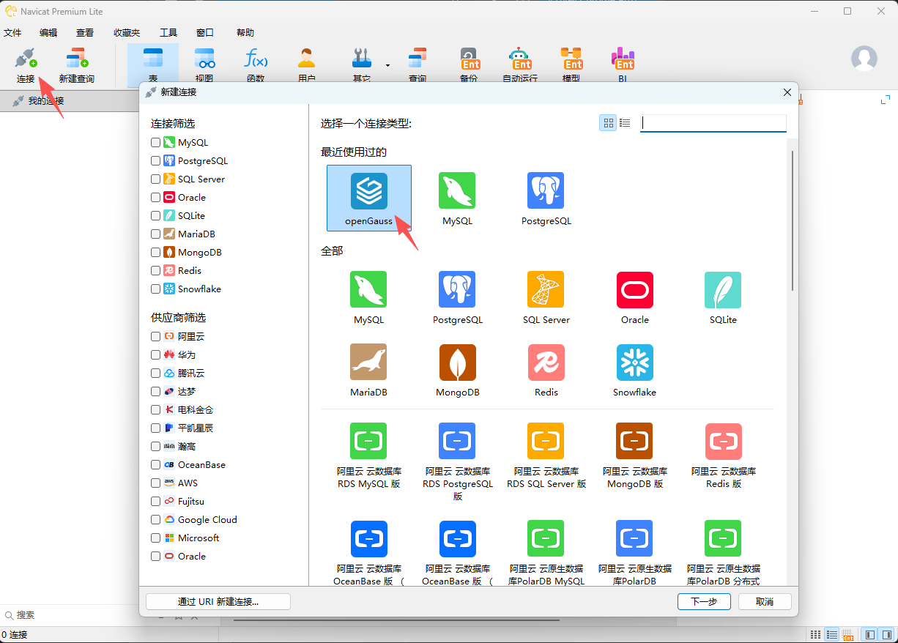The width and height of the screenshot is (898, 643).
Task: Open the 帮助 menu
Action: click(x=245, y=33)
